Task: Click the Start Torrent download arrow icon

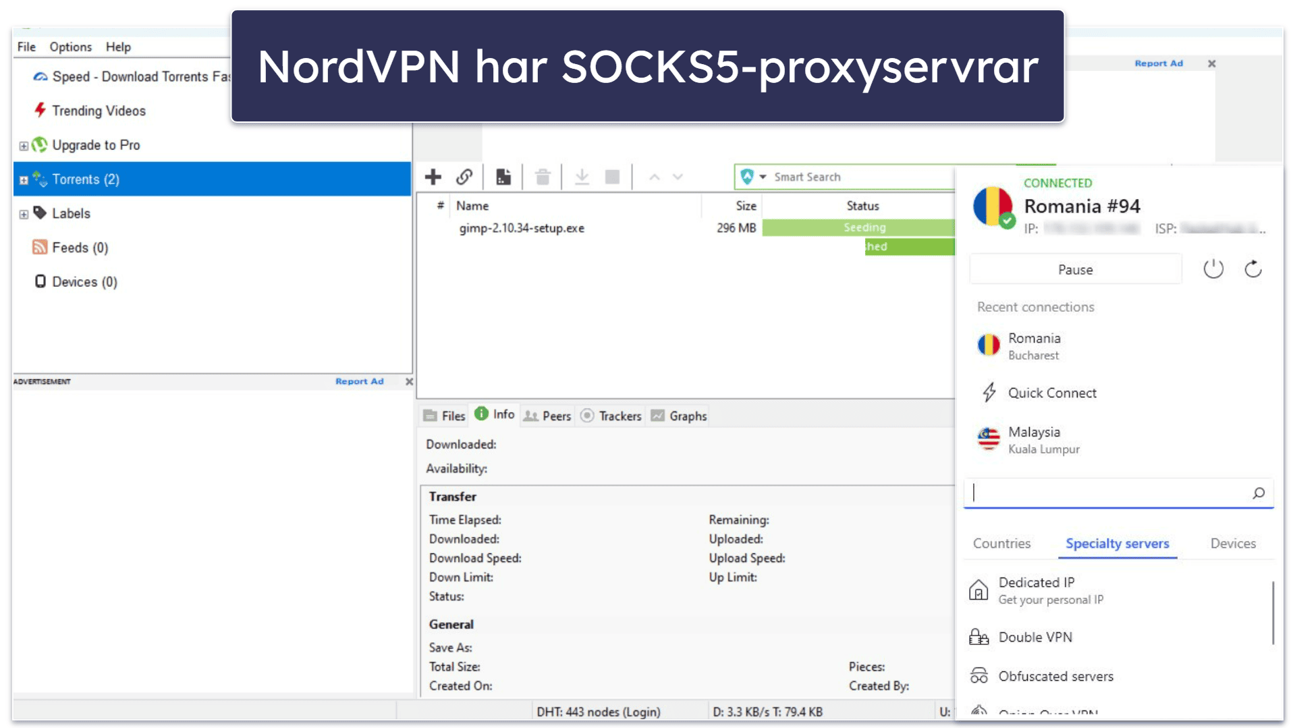Action: coord(582,177)
